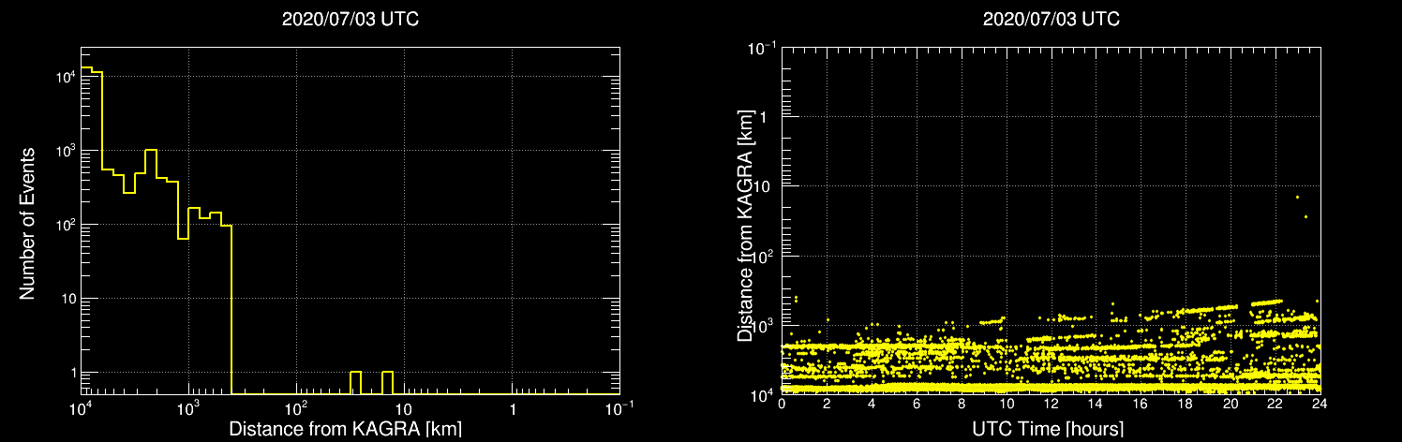Click the 10^-1 tick on histogram distance axis

[x=619, y=409]
